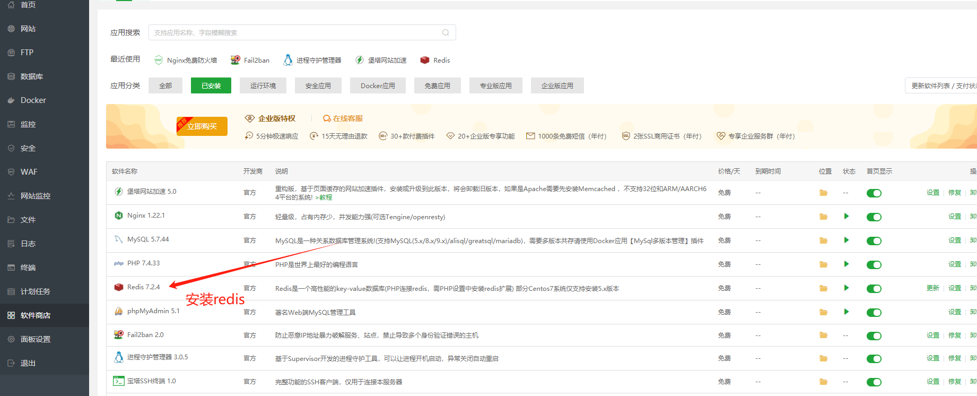The image size is (977, 396).
Task: Click 设置 for Nginx 1.22.1
Action: coord(955,217)
